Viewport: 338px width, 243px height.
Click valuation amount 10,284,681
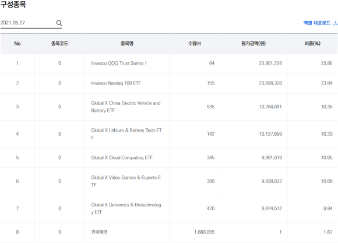(270, 107)
